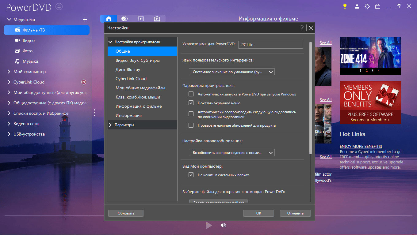Open Клав. комб./кол. мыши settings
The height and width of the screenshot is (235, 417).
(x=142, y=97)
